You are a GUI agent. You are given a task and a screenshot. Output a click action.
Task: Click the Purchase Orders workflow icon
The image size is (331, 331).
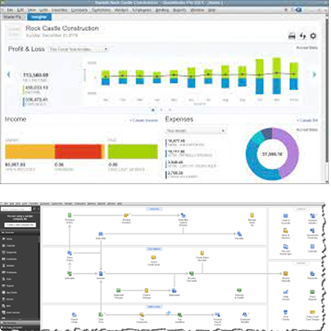tap(70, 215)
